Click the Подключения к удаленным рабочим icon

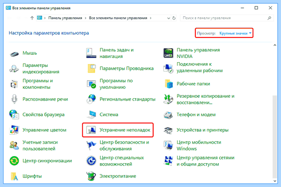click(168, 69)
